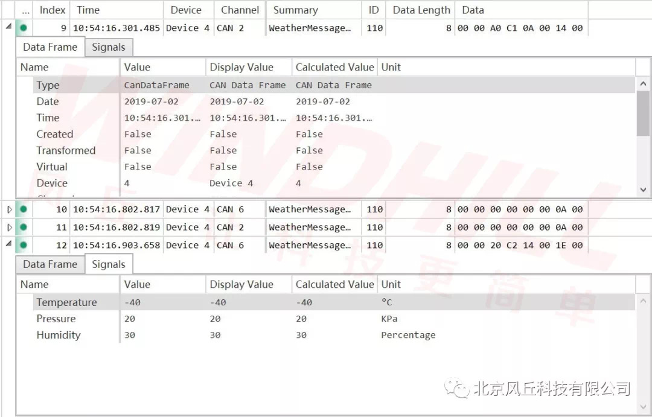Sort by the Data Length column header

[421, 10]
